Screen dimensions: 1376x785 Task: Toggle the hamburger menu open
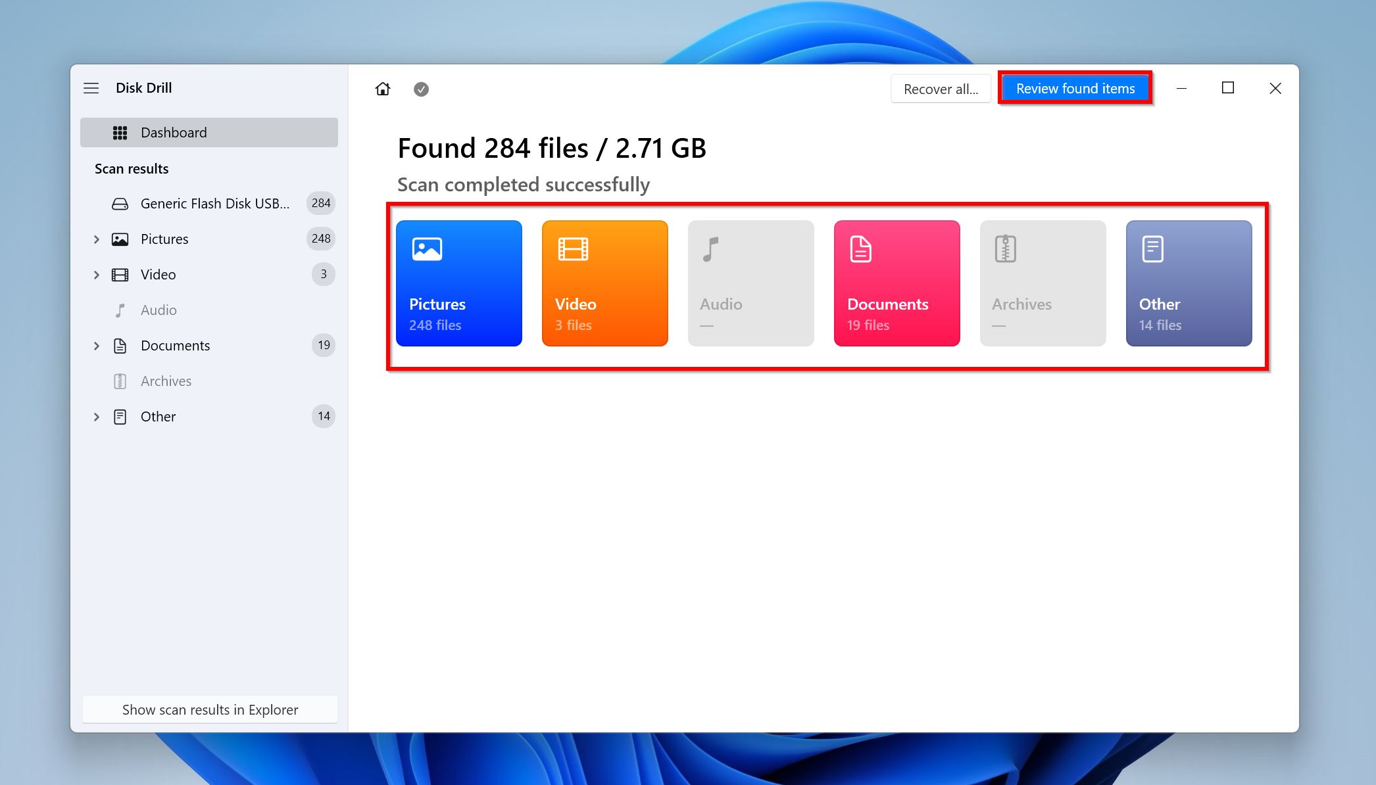coord(91,87)
